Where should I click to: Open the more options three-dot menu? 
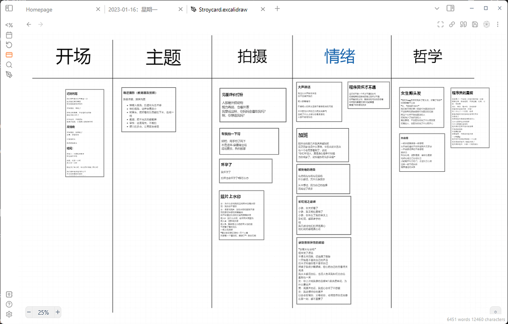tap(497, 24)
